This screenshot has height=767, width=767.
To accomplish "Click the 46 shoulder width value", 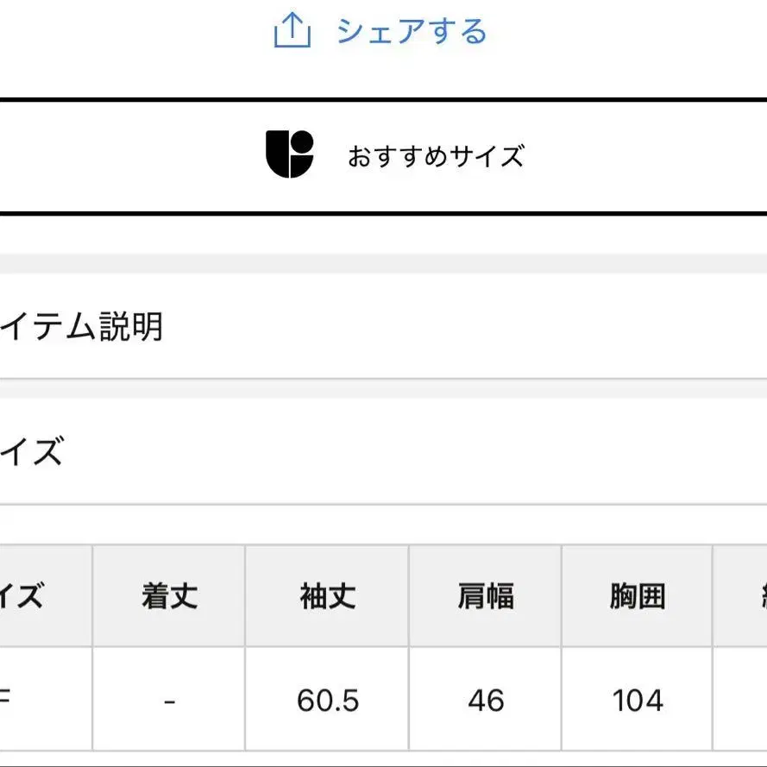I will 485,700.
